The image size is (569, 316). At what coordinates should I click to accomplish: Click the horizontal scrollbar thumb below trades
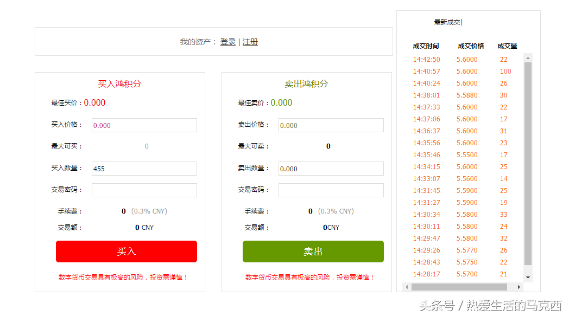[459, 287]
